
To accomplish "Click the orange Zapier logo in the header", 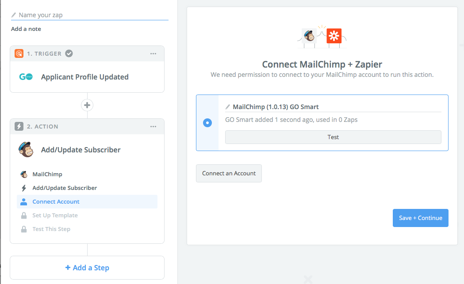I will click(x=334, y=36).
